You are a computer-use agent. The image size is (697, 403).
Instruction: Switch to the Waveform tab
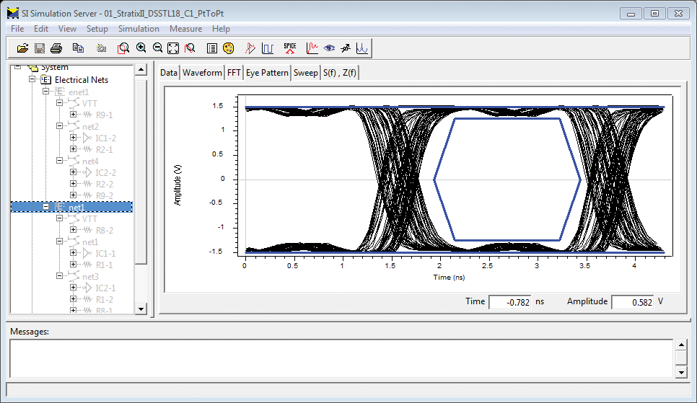point(202,73)
